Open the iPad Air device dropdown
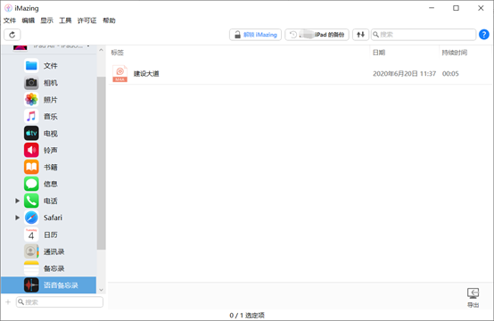This screenshot has width=494, height=321. point(88,46)
